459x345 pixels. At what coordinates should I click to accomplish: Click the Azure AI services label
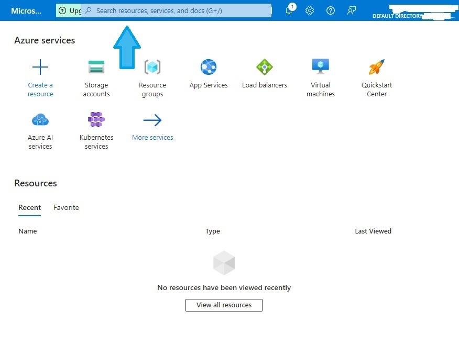pos(40,142)
